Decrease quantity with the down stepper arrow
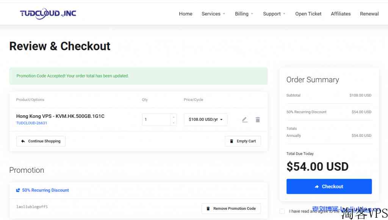This screenshot has height=220, width=388. pos(174,122)
